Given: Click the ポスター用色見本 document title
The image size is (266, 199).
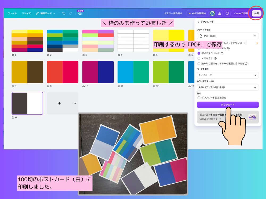Looking at the screenshot, I should pyautogui.click(x=173, y=13).
